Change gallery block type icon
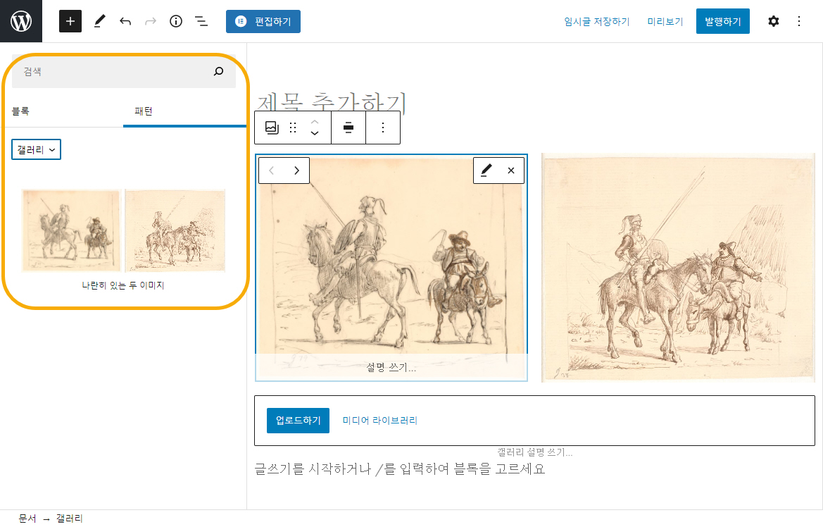This screenshot has height=527, width=823. click(x=271, y=128)
